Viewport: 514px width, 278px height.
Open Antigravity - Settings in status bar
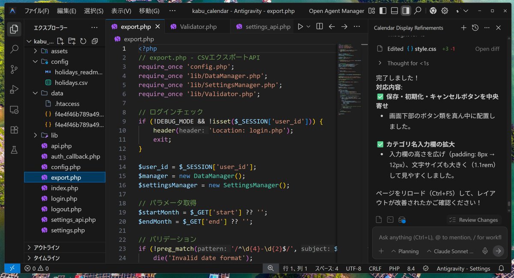tap(463, 269)
